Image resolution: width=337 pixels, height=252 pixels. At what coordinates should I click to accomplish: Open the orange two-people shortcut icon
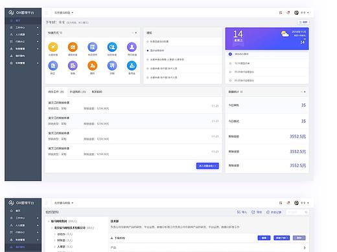pyautogui.click(x=93, y=66)
